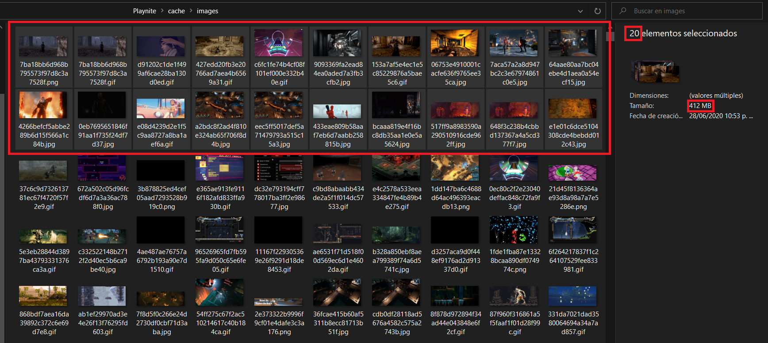Go to Playnite folder in breadcrumb
Viewport: 768px width, 343px height.
point(144,11)
